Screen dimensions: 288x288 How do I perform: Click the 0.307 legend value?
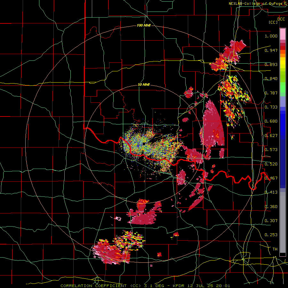point(271,221)
